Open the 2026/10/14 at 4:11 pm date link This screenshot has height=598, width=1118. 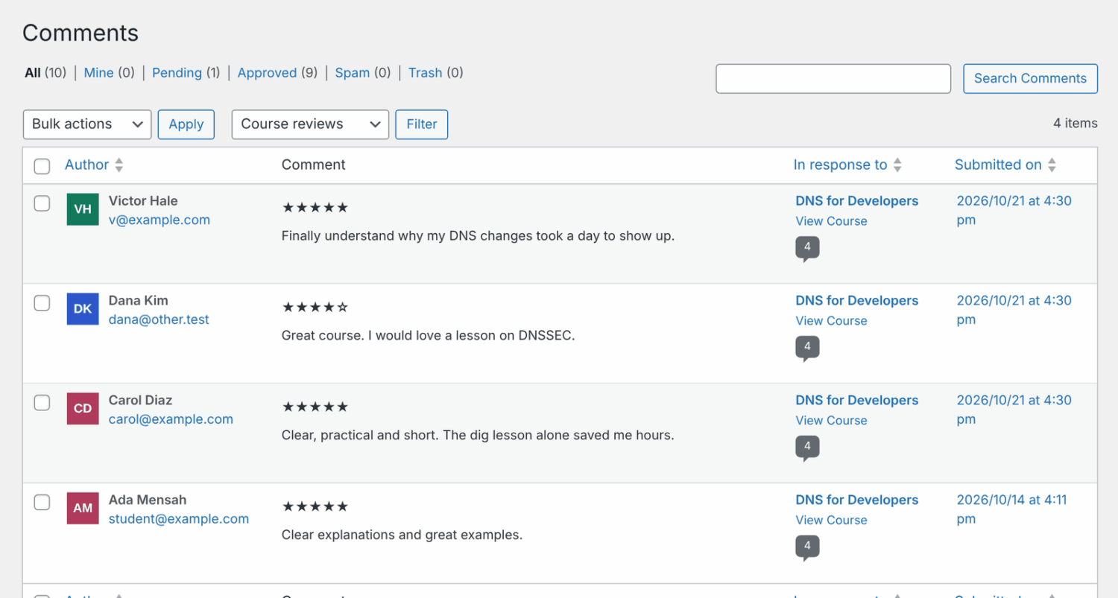[1011, 509]
